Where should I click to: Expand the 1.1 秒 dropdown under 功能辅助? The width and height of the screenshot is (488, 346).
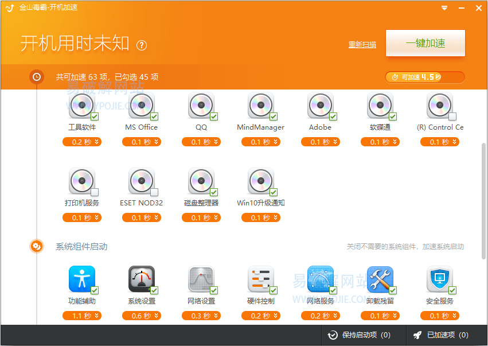[x=82, y=316]
